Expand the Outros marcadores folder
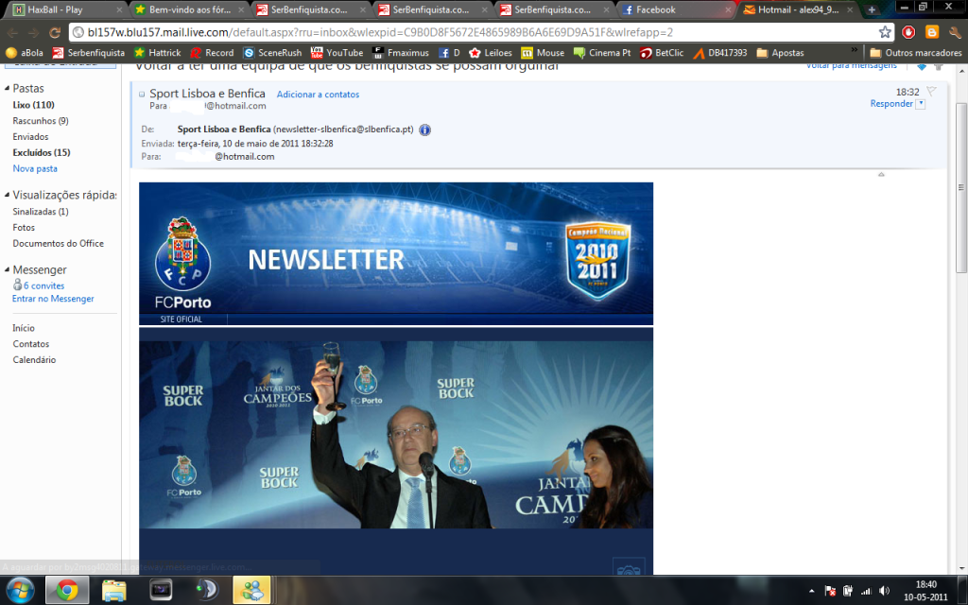This screenshot has width=968, height=605. (x=915, y=53)
